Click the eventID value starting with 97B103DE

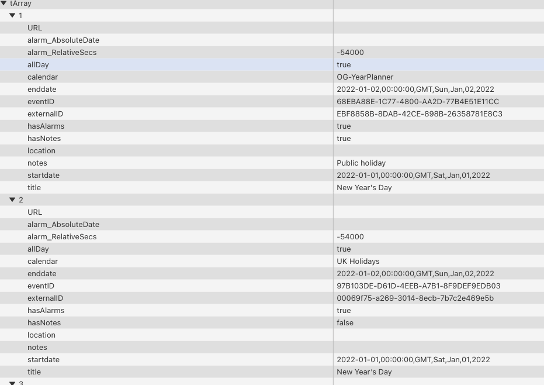coord(418,286)
